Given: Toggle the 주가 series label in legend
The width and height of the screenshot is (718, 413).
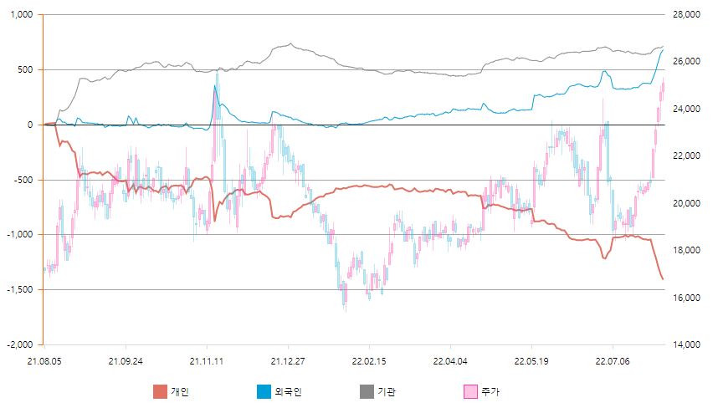Looking at the screenshot, I should pyautogui.click(x=490, y=391).
